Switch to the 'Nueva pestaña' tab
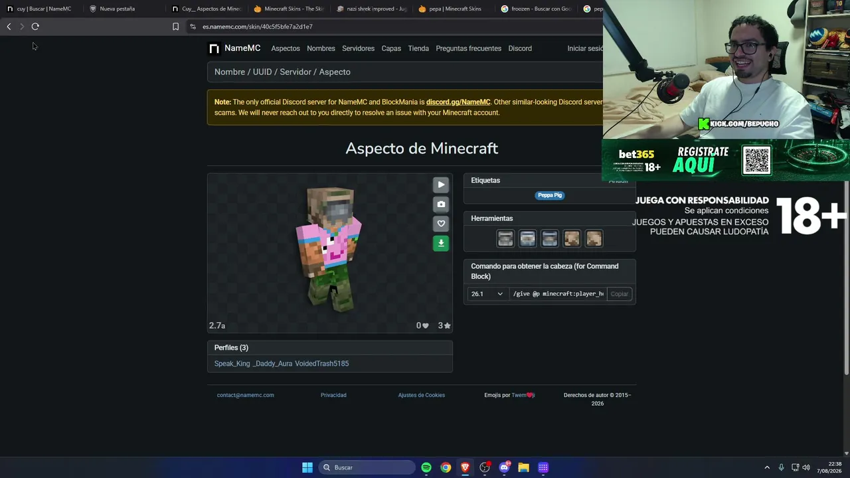The height and width of the screenshot is (478, 850). [117, 9]
